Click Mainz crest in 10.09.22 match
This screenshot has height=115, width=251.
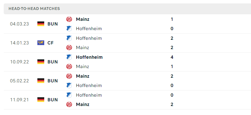(69, 67)
